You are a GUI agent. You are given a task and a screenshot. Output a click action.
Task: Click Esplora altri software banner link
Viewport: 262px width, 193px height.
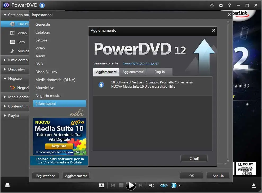(x=59, y=161)
